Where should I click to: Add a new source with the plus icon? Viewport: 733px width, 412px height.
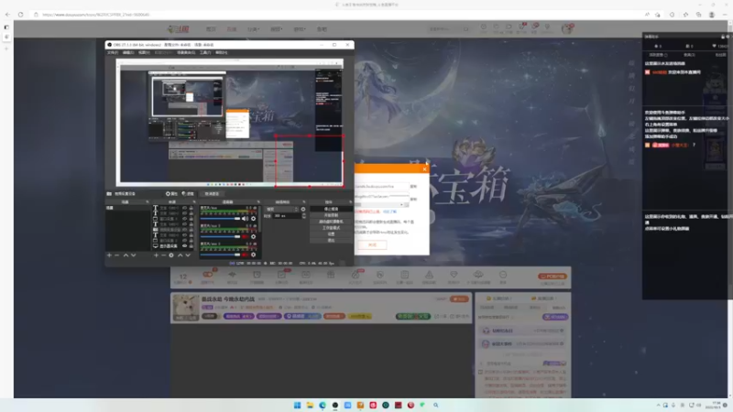click(156, 255)
